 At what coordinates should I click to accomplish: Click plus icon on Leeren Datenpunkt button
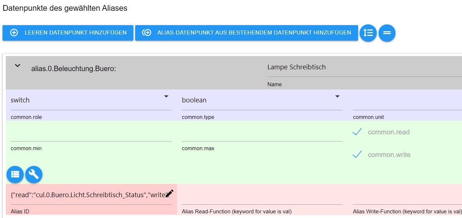click(x=14, y=33)
